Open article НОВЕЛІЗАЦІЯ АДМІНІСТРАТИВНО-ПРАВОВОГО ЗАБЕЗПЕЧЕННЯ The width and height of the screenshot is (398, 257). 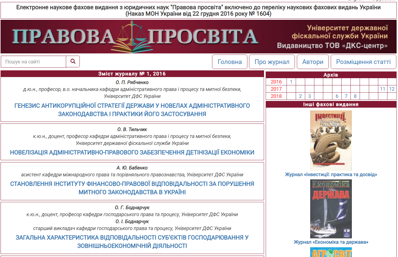pos(132,152)
